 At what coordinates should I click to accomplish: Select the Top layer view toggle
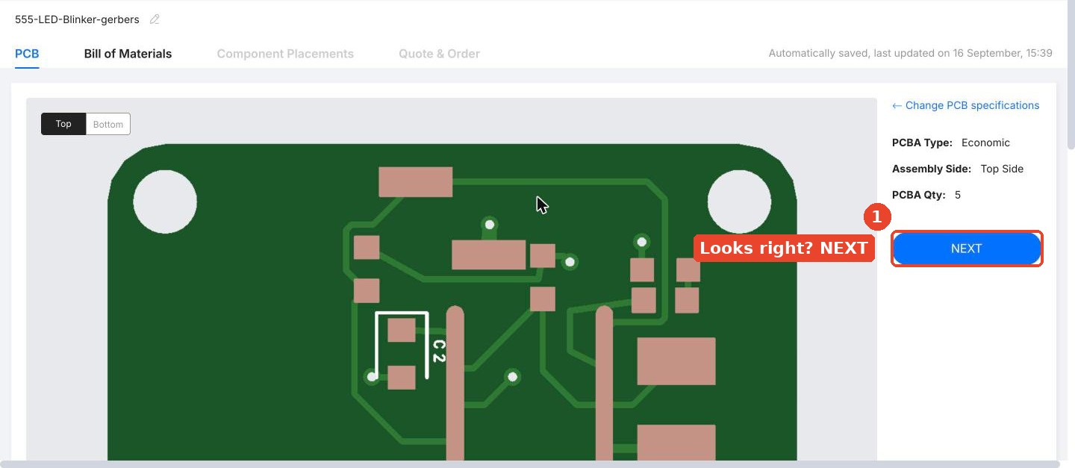point(63,124)
